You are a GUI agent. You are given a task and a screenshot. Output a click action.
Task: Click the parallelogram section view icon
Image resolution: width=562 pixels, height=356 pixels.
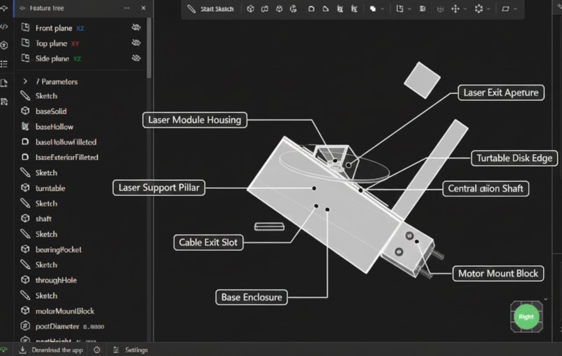506,8
